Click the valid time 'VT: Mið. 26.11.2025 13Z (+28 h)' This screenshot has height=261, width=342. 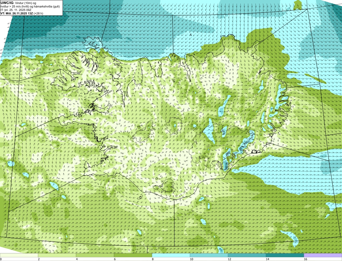coord(22,13)
